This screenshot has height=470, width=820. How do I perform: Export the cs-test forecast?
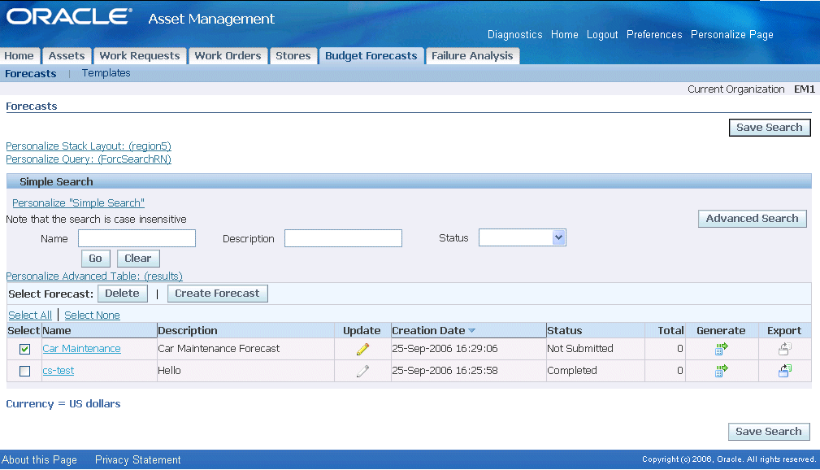pyautogui.click(x=784, y=371)
